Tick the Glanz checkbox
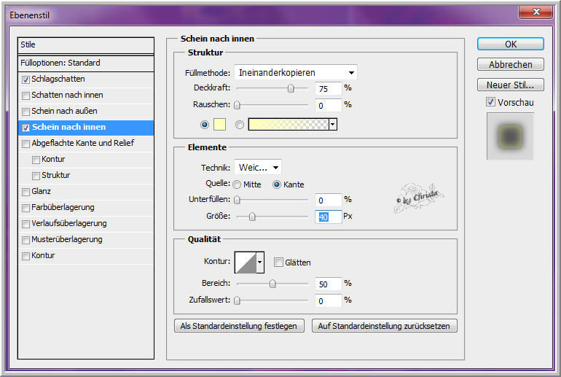This screenshot has height=377, width=561. click(25, 192)
